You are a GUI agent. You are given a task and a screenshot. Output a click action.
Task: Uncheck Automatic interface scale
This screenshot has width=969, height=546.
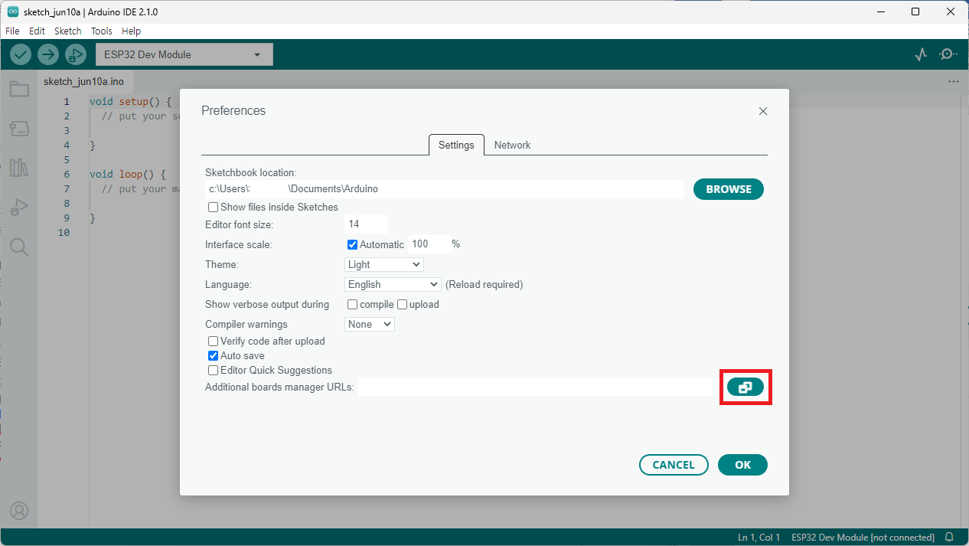pos(353,245)
